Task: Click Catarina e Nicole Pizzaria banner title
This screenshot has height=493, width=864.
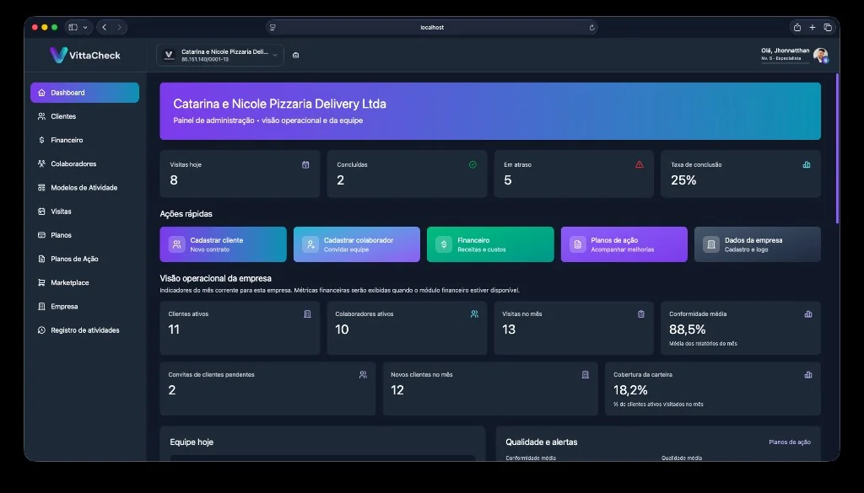Action: click(279, 104)
